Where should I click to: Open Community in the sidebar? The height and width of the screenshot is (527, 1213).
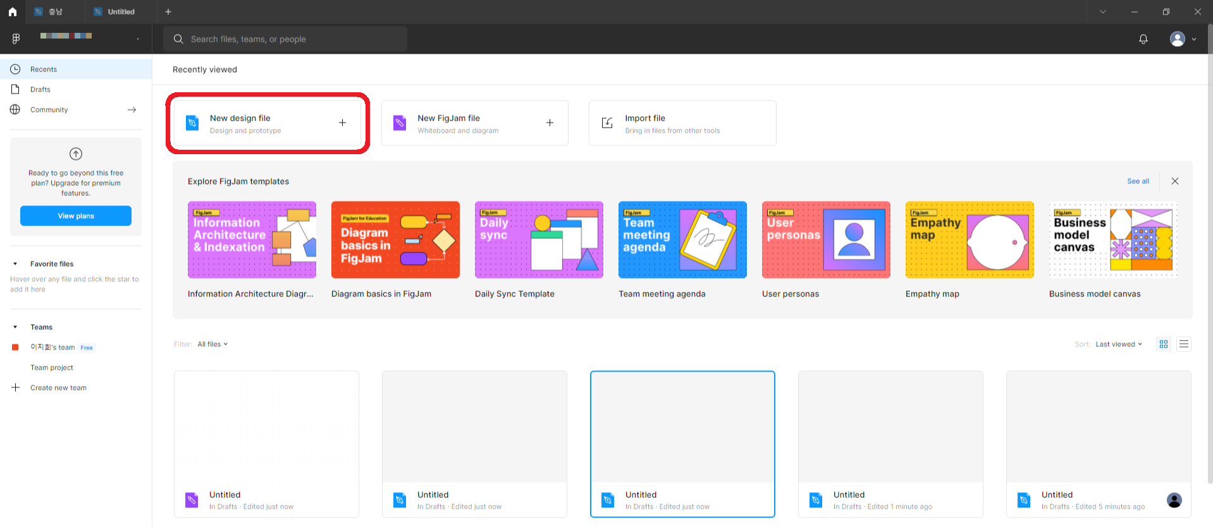[76, 109]
